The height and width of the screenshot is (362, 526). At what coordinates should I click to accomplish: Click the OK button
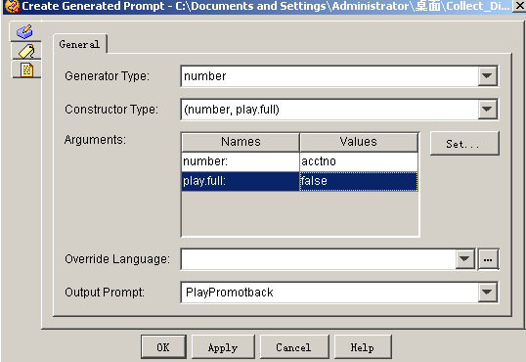point(163,347)
